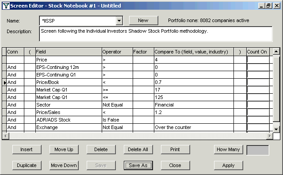The width and height of the screenshot is (283, 175).
Task: Click the Field column header
Action: 69,52
